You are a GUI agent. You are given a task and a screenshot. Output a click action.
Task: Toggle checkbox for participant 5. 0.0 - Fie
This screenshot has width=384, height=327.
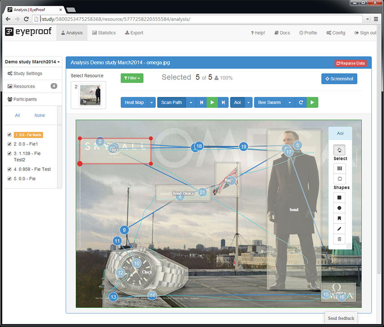pyautogui.click(x=9, y=179)
